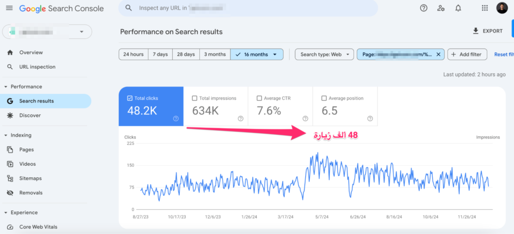Enable the Total impressions checkbox
514x234 pixels.
tap(195, 98)
